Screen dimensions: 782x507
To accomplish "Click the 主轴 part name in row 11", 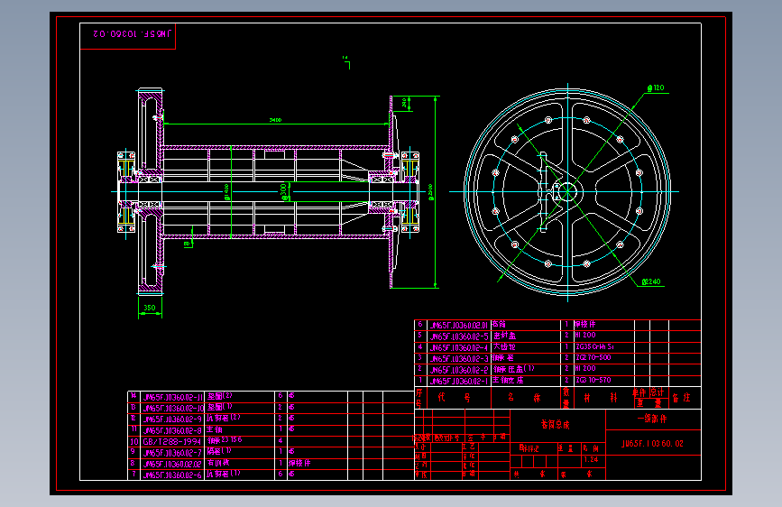I will pos(215,429).
